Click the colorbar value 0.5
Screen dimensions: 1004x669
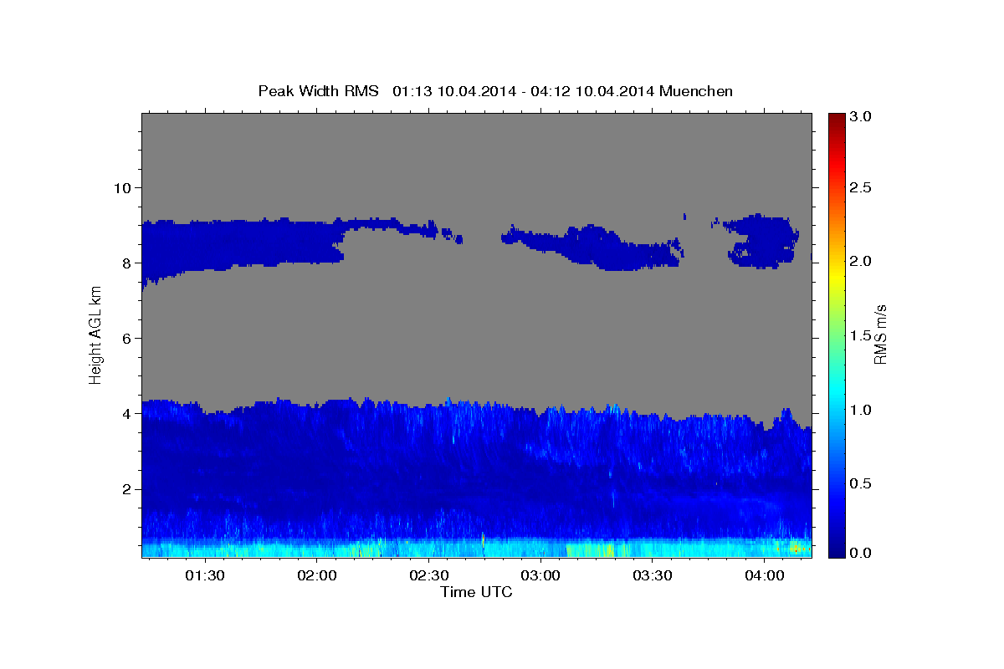[861, 483]
